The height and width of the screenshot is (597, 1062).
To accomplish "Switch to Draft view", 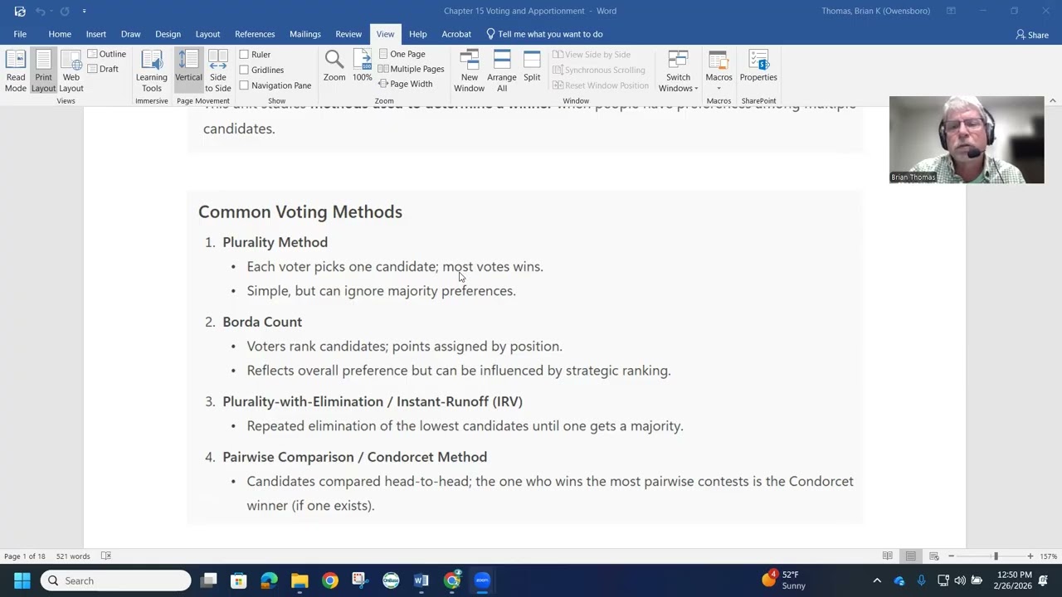I will 103,69.
